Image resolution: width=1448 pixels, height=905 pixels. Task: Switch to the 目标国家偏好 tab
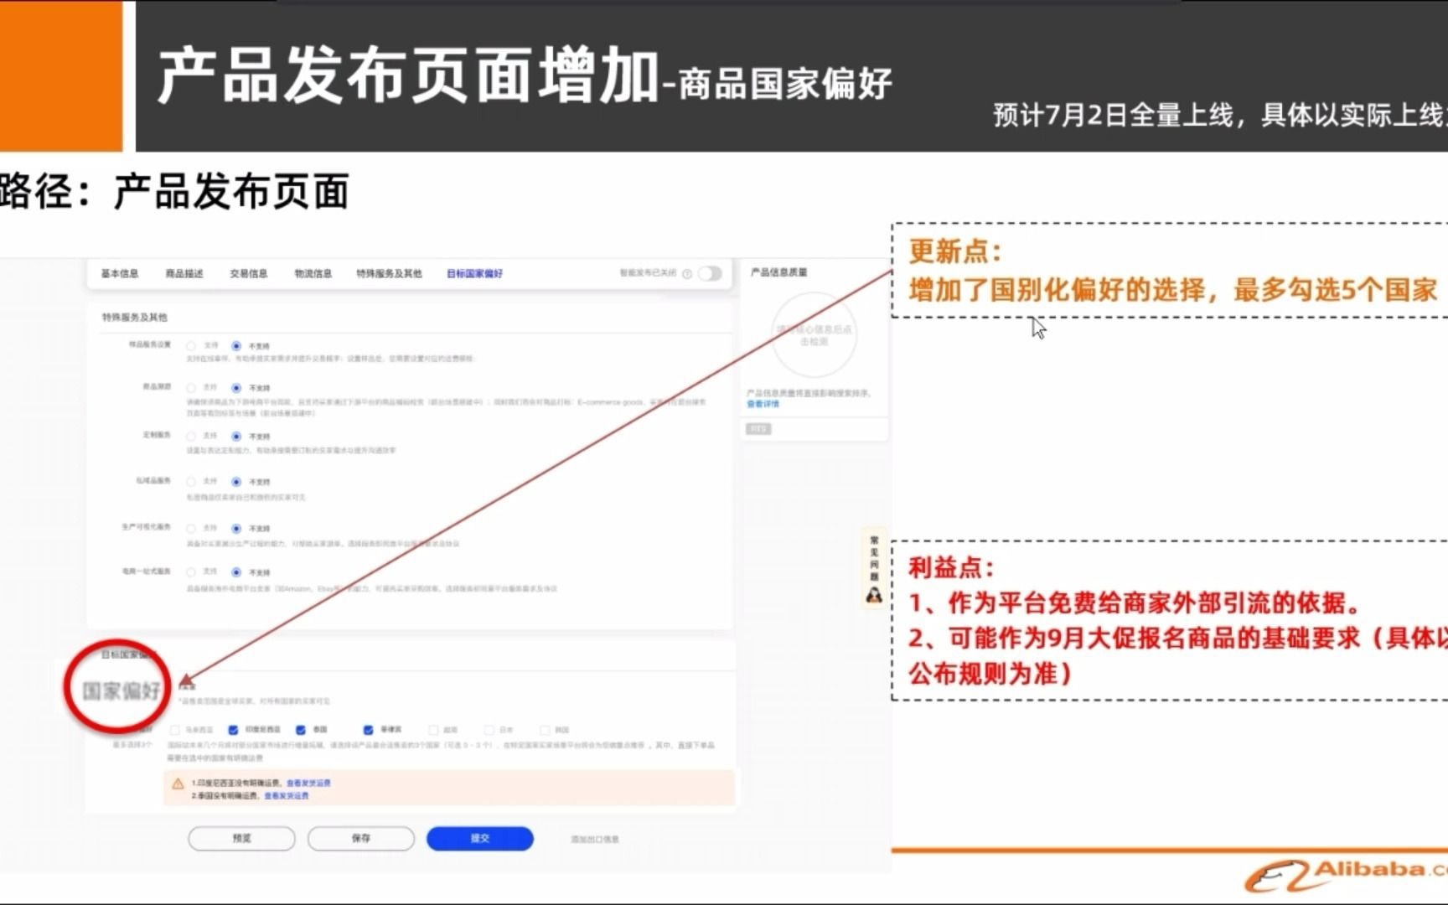474,273
